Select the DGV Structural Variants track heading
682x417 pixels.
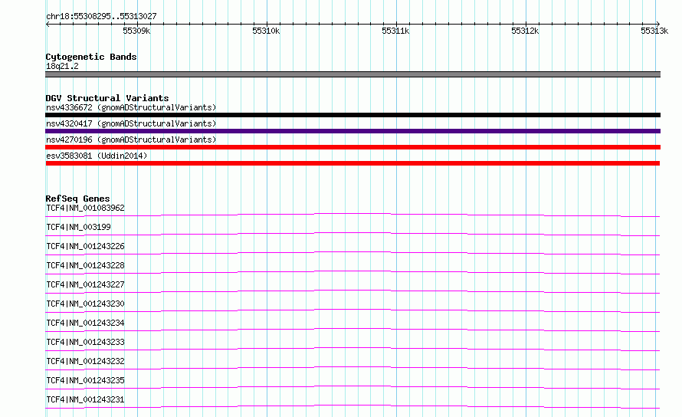pyautogui.click(x=107, y=98)
